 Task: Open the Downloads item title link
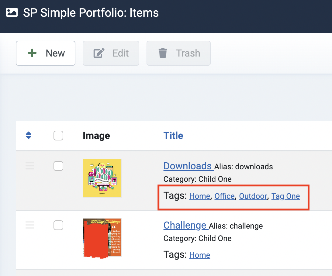tap(188, 166)
